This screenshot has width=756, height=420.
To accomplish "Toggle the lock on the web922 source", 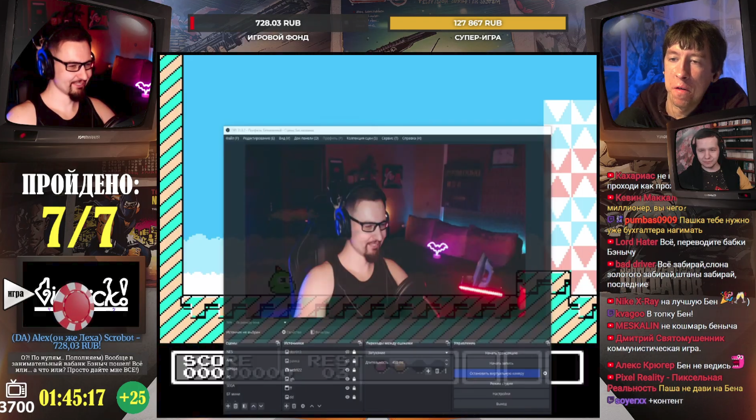I will point(355,370).
